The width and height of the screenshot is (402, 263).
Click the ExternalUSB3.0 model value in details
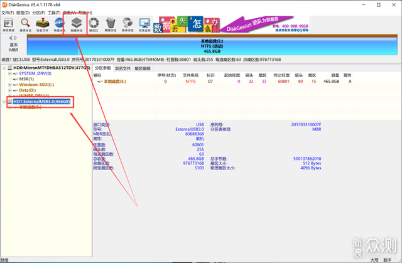[x=190, y=129]
